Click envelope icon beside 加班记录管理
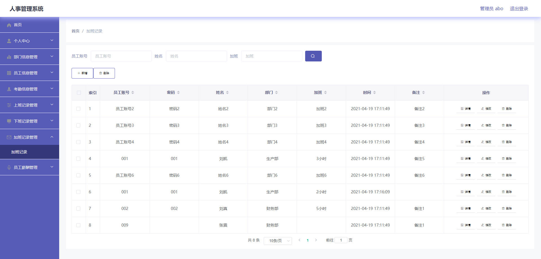 9,137
